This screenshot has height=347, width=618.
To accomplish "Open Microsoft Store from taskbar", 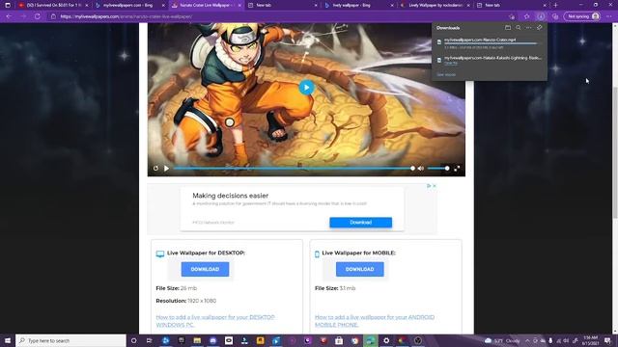I will click(x=339, y=340).
